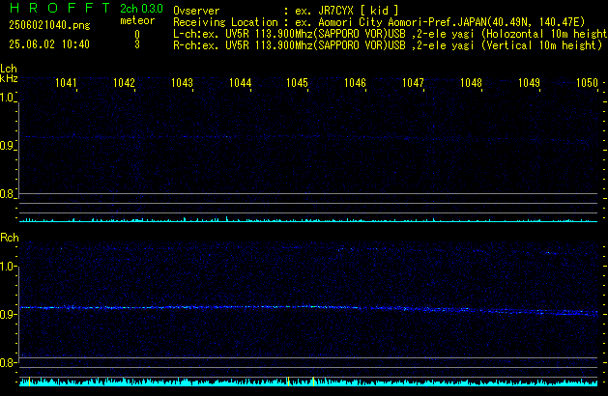Click the Rch 0.9 kHz axis label
This screenshot has width=608, height=396.
pyautogui.click(x=7, y=314)
